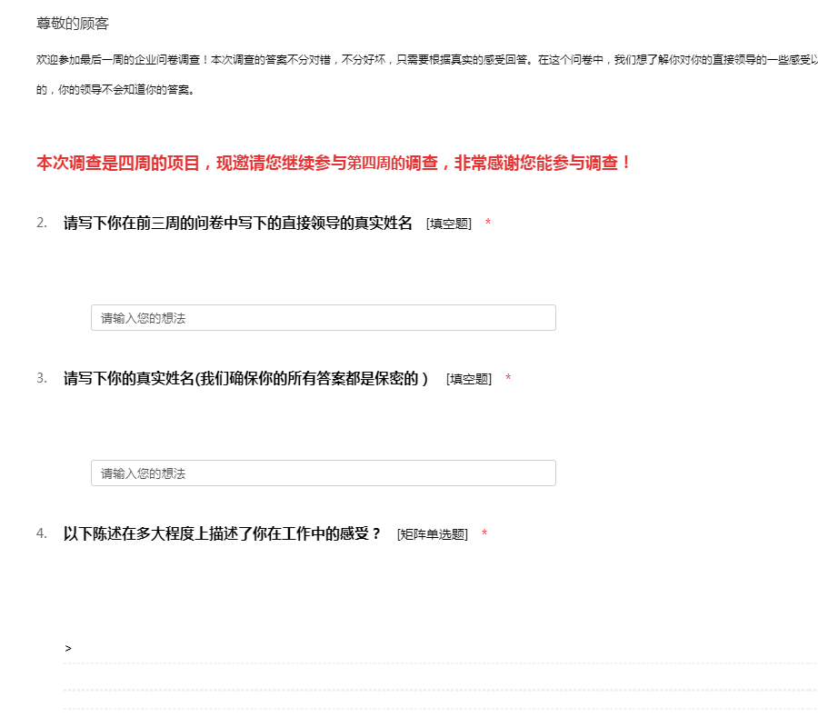
Task: Click the number 3 question index
Action: coord(42,379)
